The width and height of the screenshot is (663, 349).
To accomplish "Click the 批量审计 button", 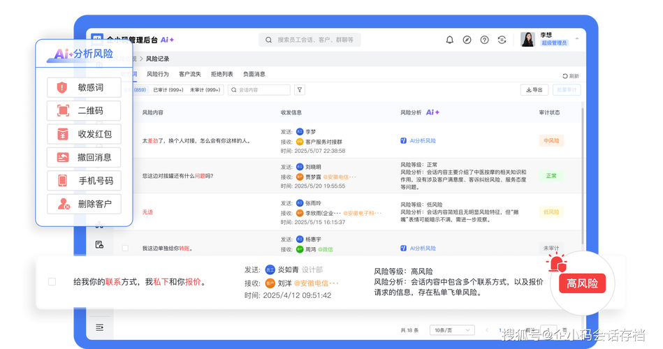I will coord(567,90).
